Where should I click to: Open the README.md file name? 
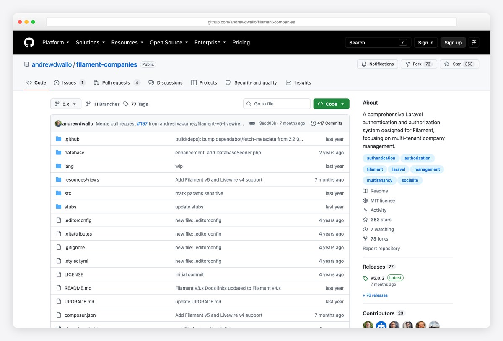tap(78, 288)
